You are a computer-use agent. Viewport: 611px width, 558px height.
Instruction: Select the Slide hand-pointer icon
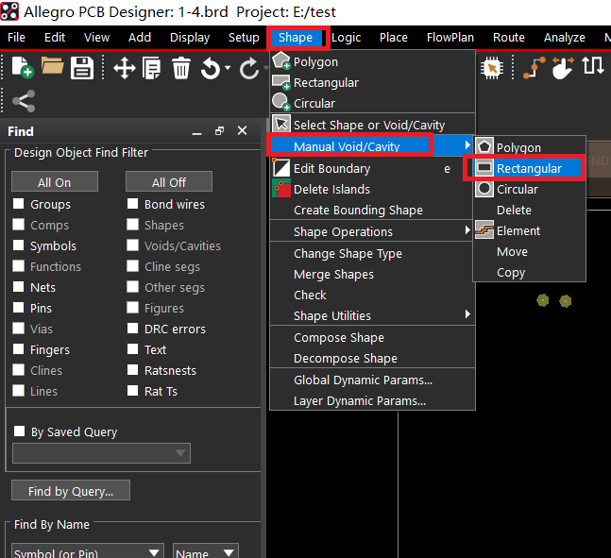click(563, 68)
